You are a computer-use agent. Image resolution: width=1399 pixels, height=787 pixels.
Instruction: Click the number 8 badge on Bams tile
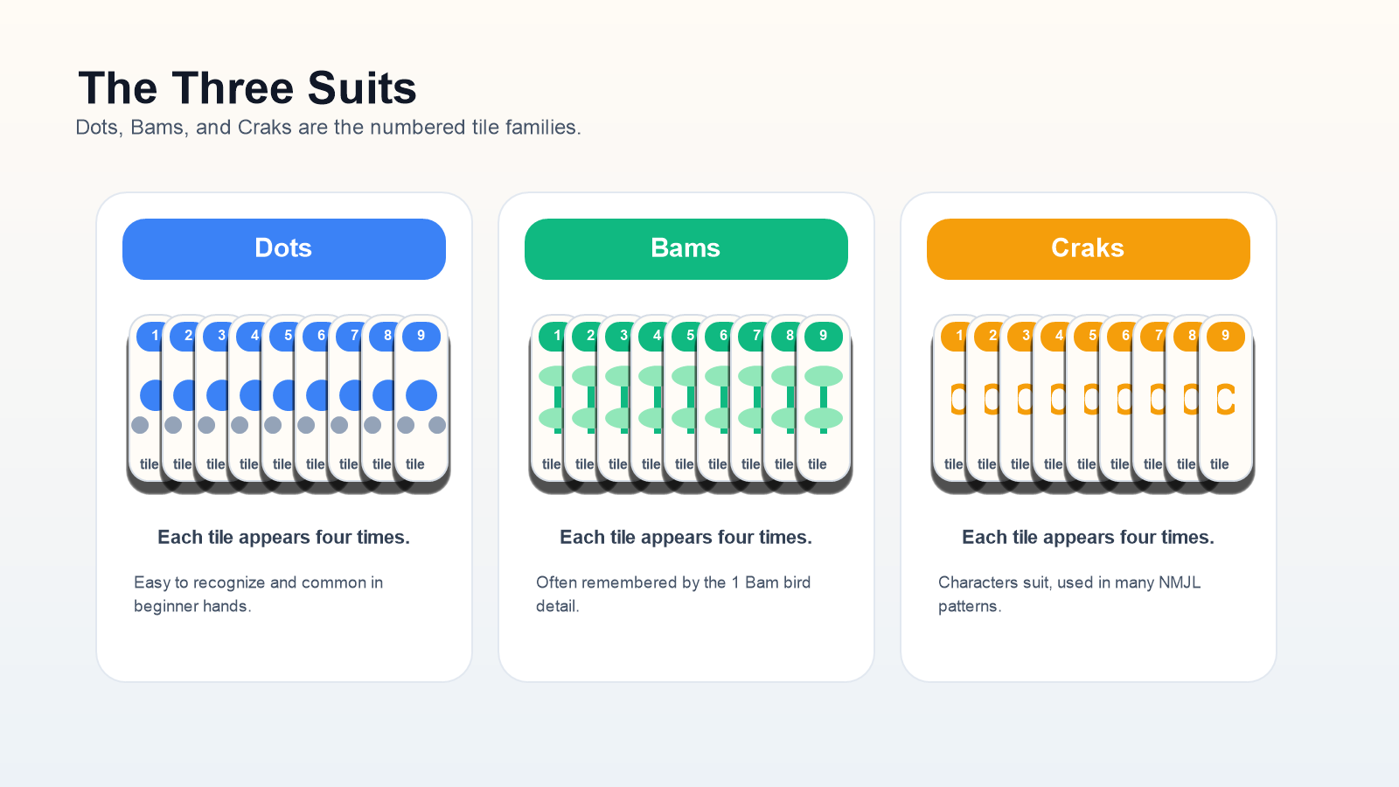pyautogui.click(x=783, y=336)
